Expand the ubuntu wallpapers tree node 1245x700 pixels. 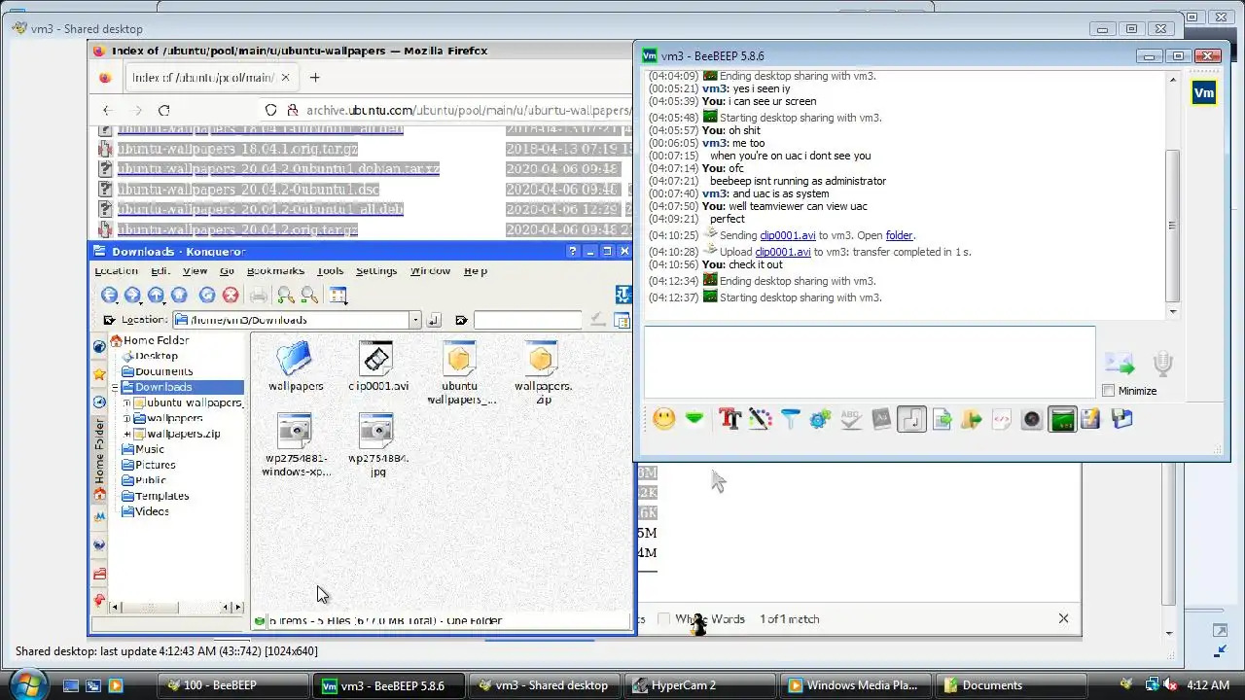click(x=126, y=402)
